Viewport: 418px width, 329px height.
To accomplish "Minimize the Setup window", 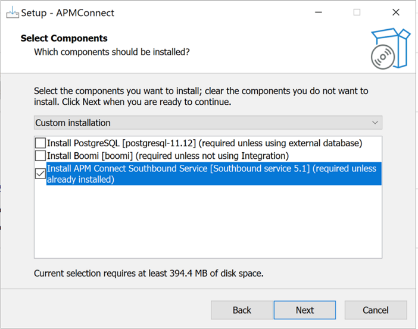I will pos(319,12).
